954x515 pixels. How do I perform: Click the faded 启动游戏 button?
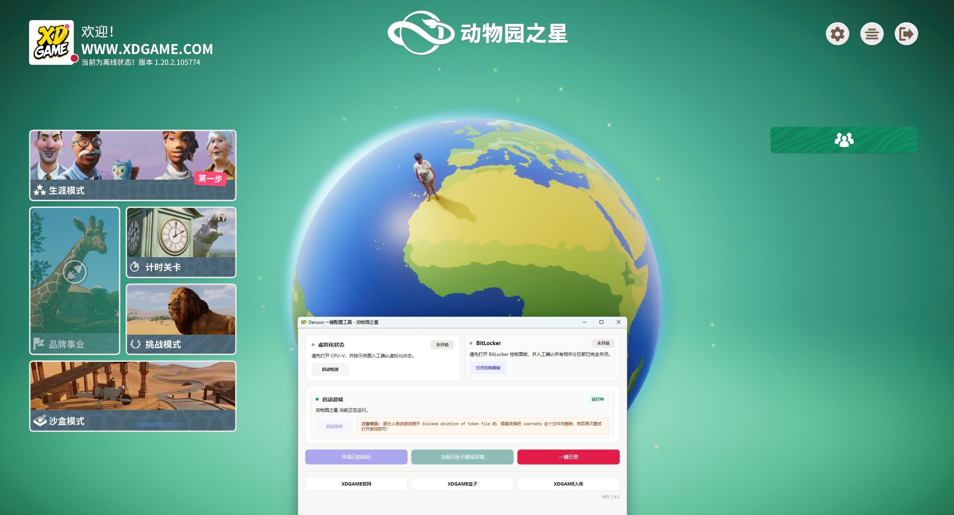pyautogui.click(x=334, y=426)
